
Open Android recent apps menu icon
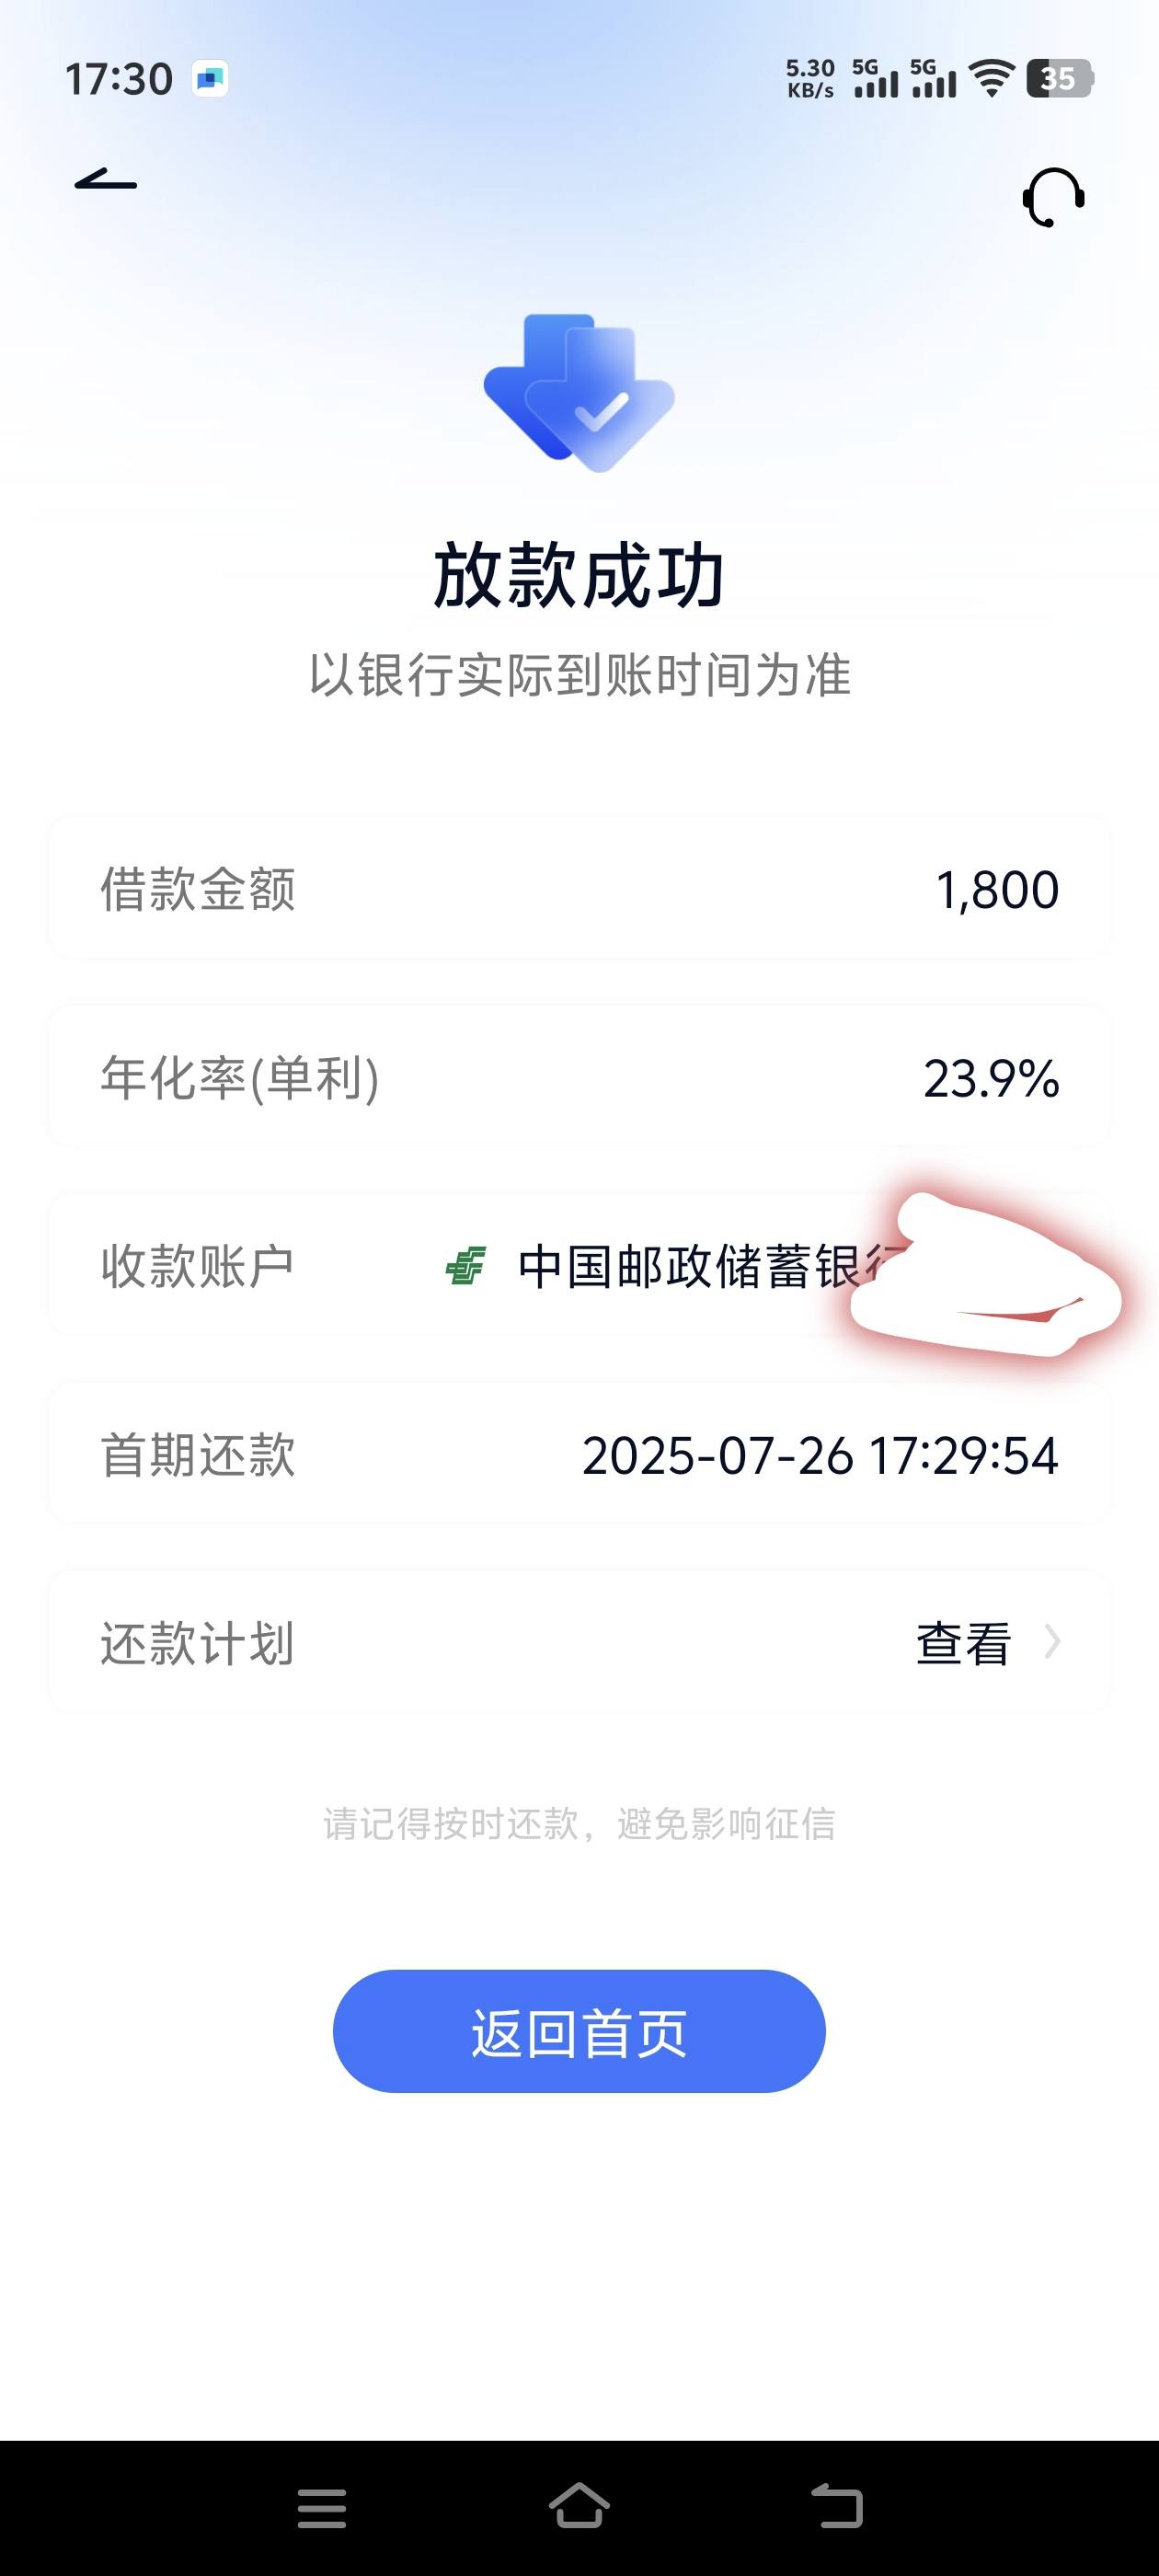(x=322, y=2509)
